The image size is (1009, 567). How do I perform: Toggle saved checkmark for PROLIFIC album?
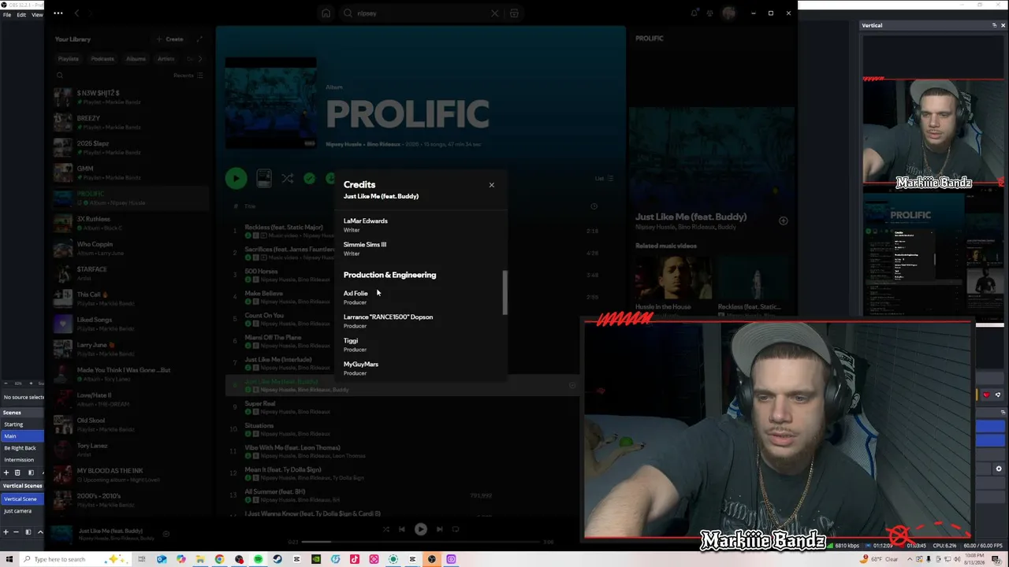click(310, 179)
